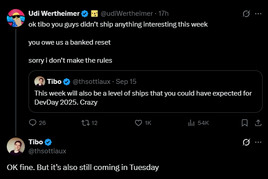
Task: Open the quoted tweet about DevDay 2025
Action: click(146, 92)
